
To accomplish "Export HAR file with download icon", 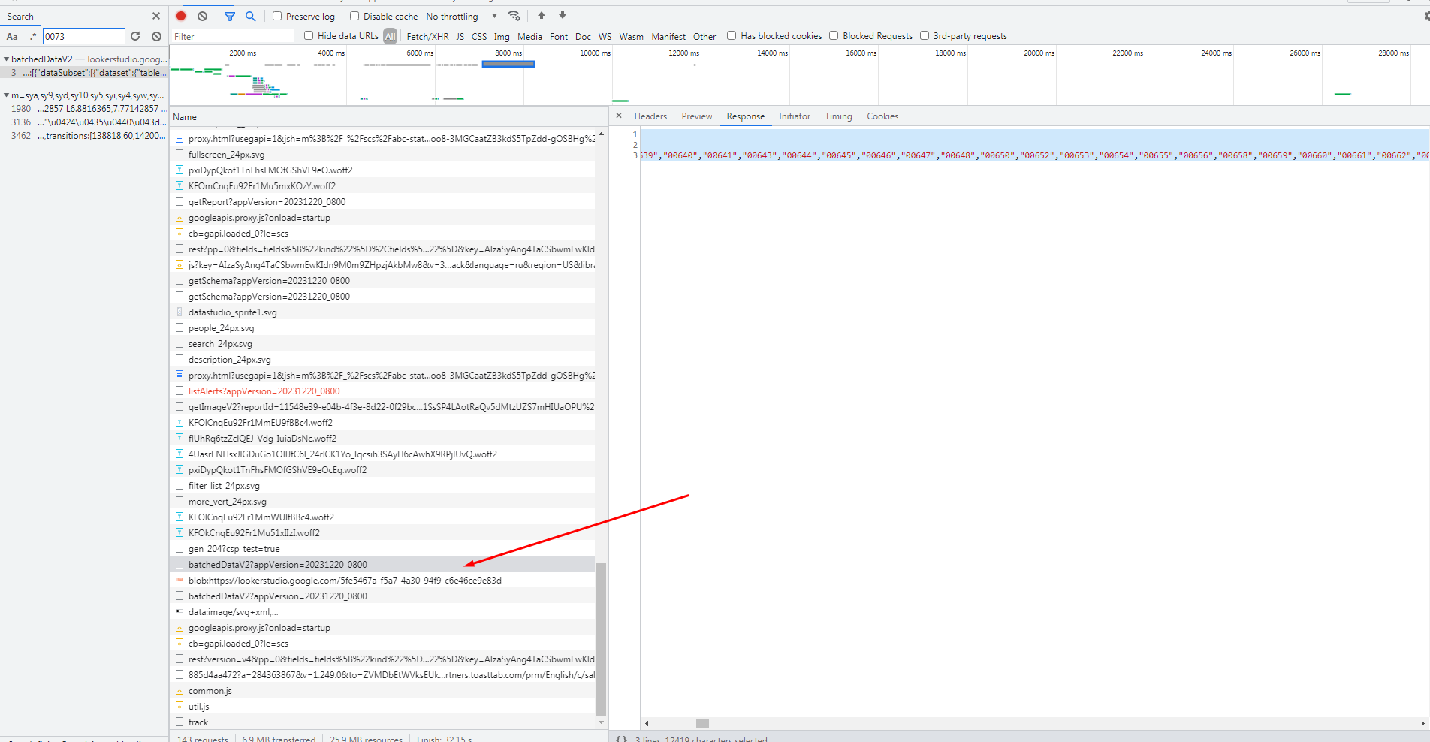I will [563, 16].
